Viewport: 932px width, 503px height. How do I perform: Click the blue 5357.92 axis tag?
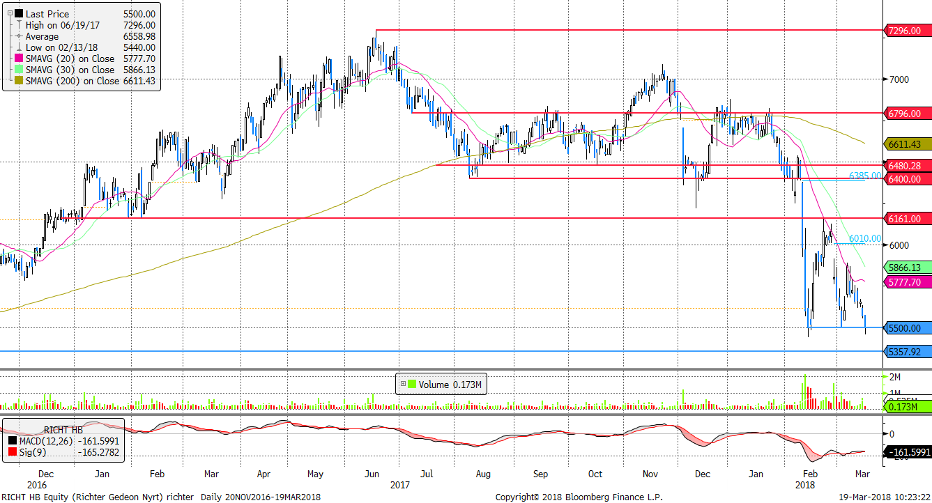click(x=907, y=351)
